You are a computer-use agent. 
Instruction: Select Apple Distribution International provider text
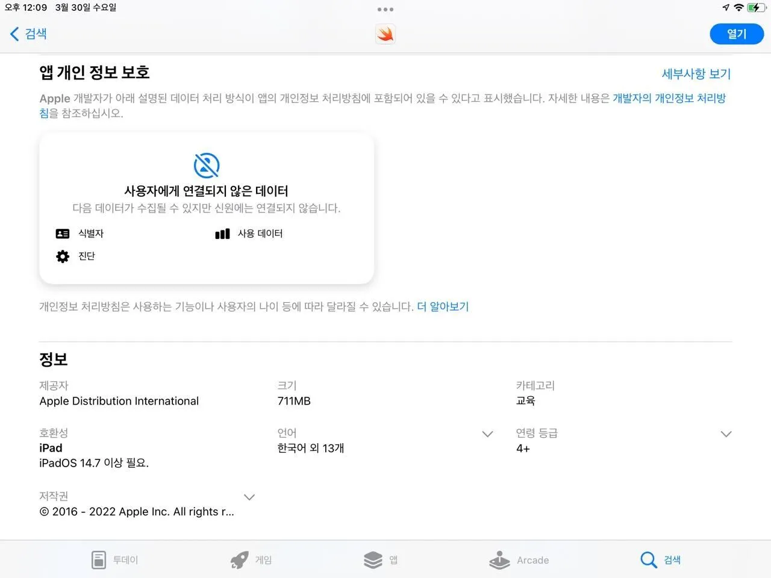(119, 401)
